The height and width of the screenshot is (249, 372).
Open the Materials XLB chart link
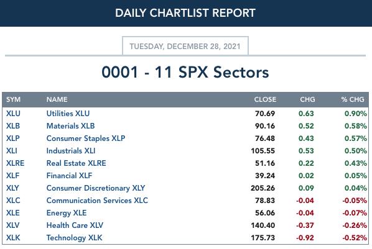[70, 126]
